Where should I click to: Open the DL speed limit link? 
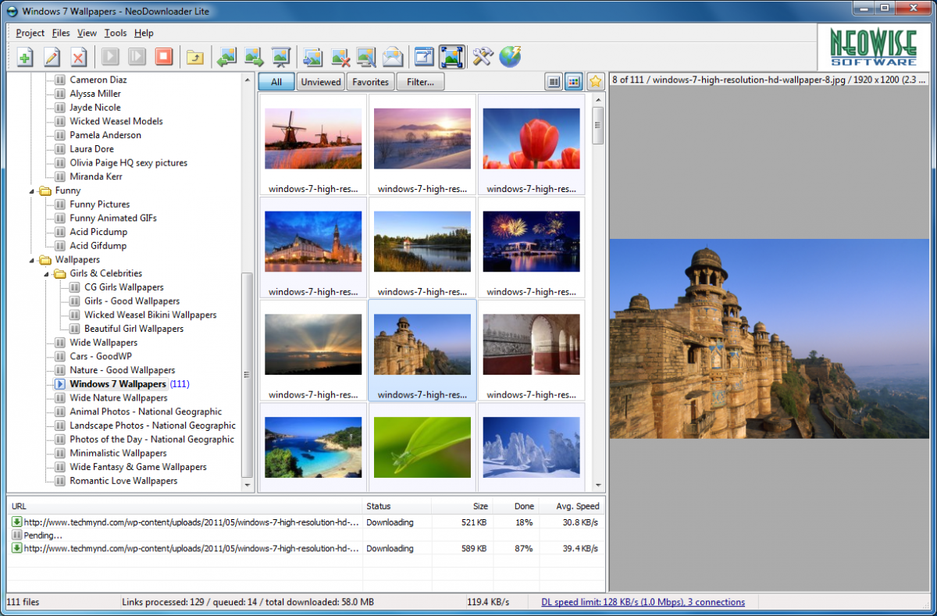(x=642, y=602)
